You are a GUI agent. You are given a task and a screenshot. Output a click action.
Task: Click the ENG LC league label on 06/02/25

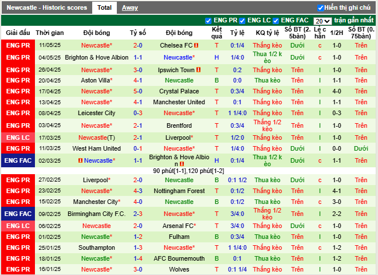pos(18,226)
